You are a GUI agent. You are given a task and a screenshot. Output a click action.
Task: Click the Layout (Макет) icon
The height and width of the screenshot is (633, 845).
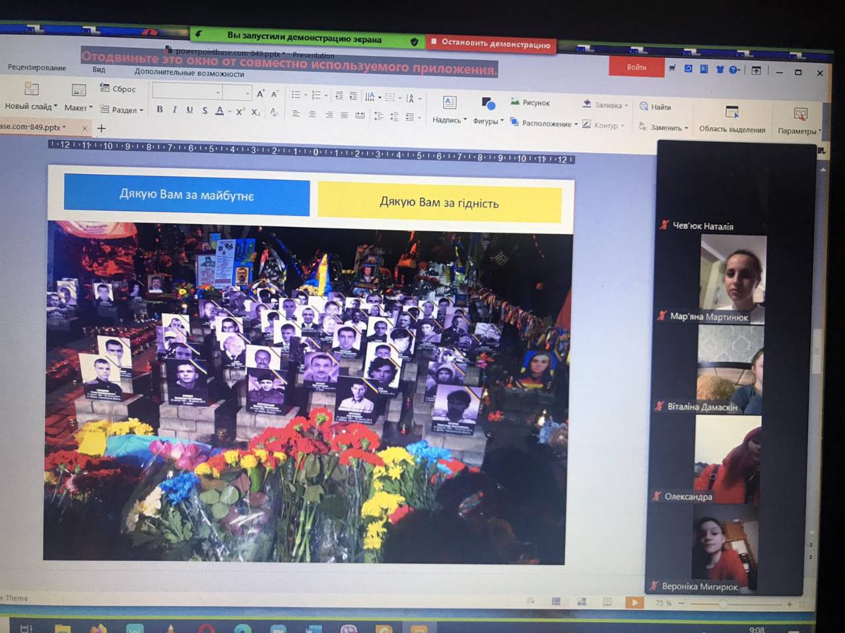[x=79, y=90]
